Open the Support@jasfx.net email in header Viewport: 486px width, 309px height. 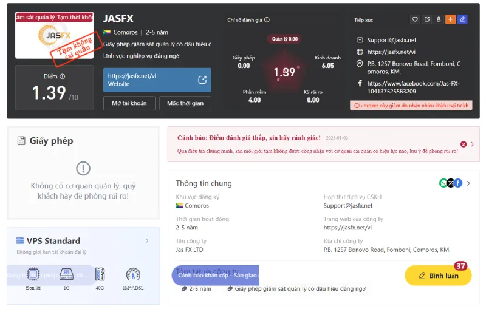[x=391, y=40]
